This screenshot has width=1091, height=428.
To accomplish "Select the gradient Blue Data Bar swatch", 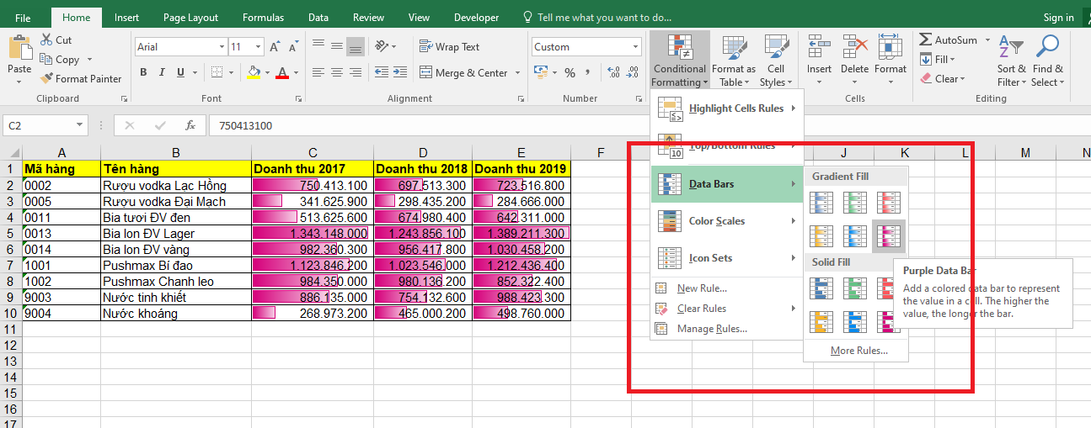I will [821, 202].
